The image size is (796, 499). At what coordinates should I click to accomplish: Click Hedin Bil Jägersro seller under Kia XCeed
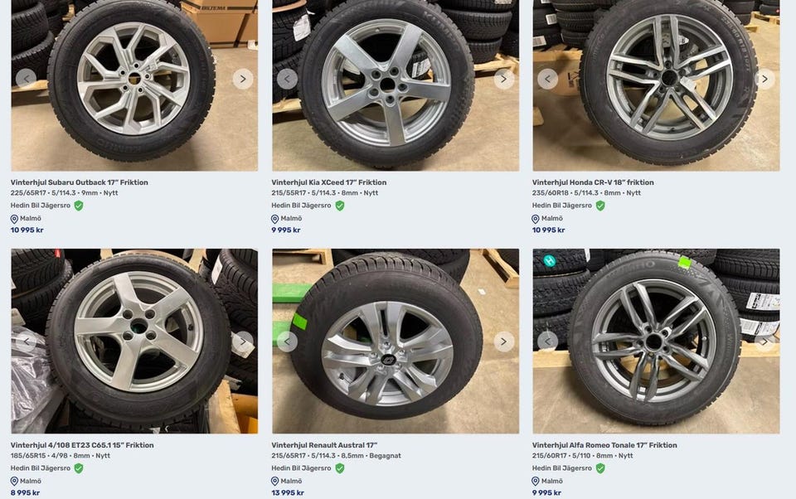pos(301,206)
